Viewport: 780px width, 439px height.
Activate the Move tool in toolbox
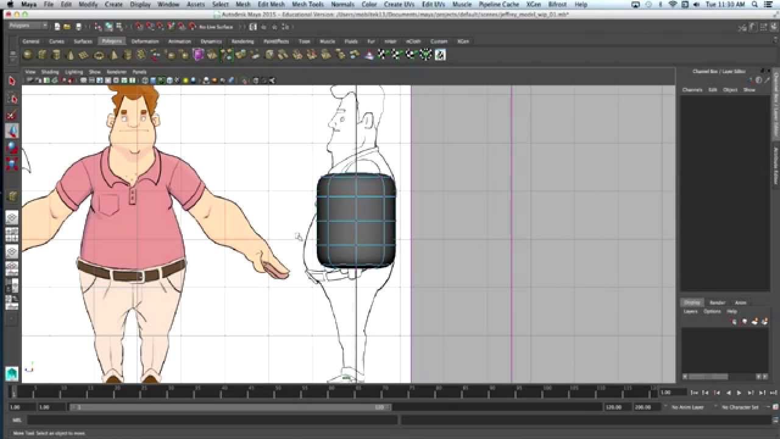[12, 130]
